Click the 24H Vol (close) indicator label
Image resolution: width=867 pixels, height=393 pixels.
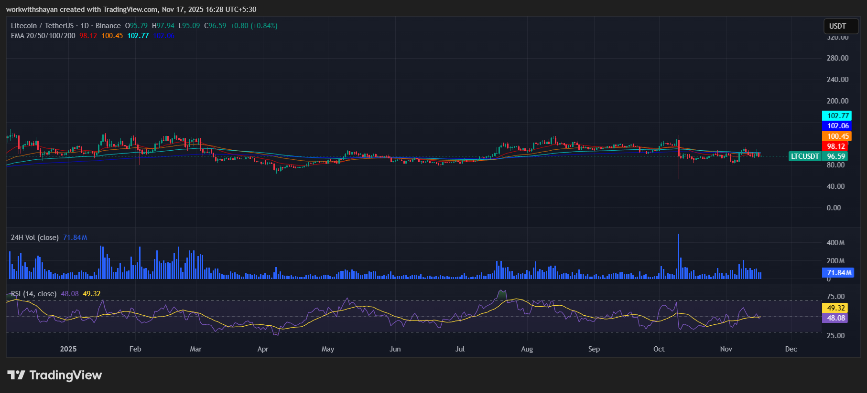(x=34, y=238)
